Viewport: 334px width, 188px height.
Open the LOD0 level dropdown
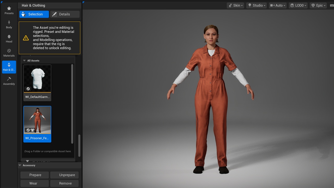[298, 5]
